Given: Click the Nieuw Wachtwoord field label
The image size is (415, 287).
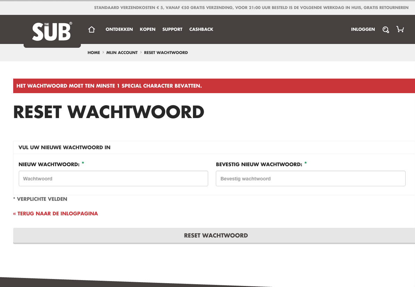Looking at the screenshot, I should (x=49, y=164).
